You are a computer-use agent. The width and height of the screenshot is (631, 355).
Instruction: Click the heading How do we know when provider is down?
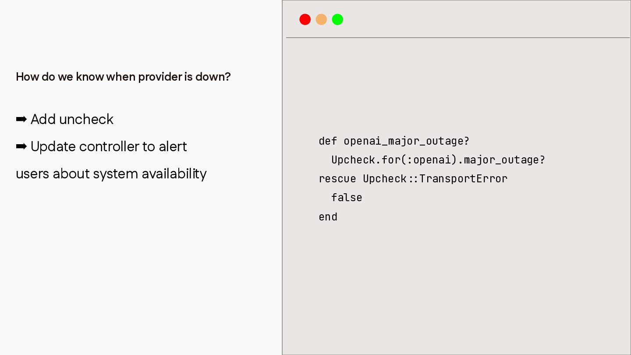(123, 77)
